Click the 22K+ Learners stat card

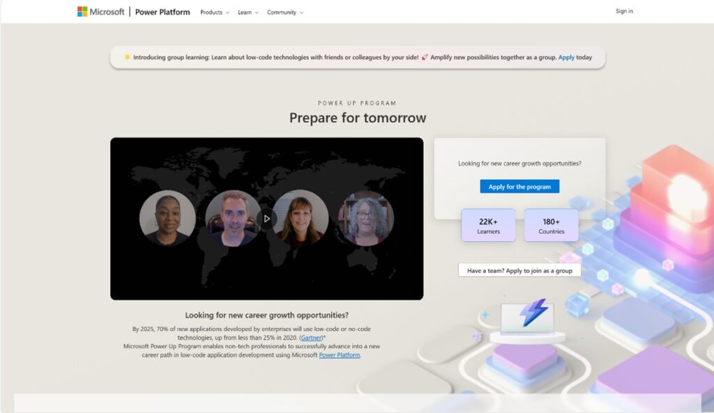coord(488,225)
